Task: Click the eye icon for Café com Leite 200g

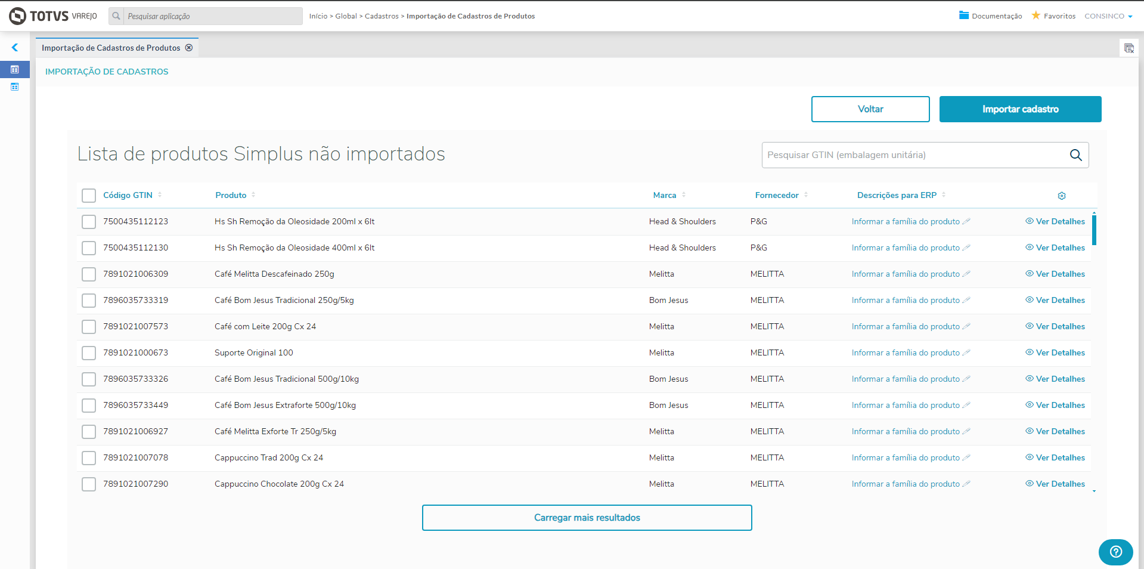Action: [1030, 326]
